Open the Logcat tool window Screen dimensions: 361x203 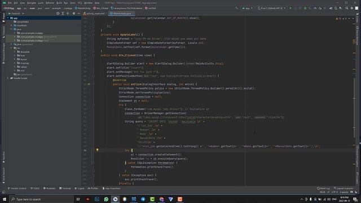click(80, 188)
